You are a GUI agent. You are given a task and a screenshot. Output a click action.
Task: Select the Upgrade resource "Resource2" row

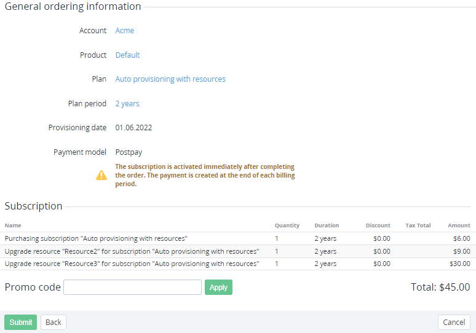point(132,251)
